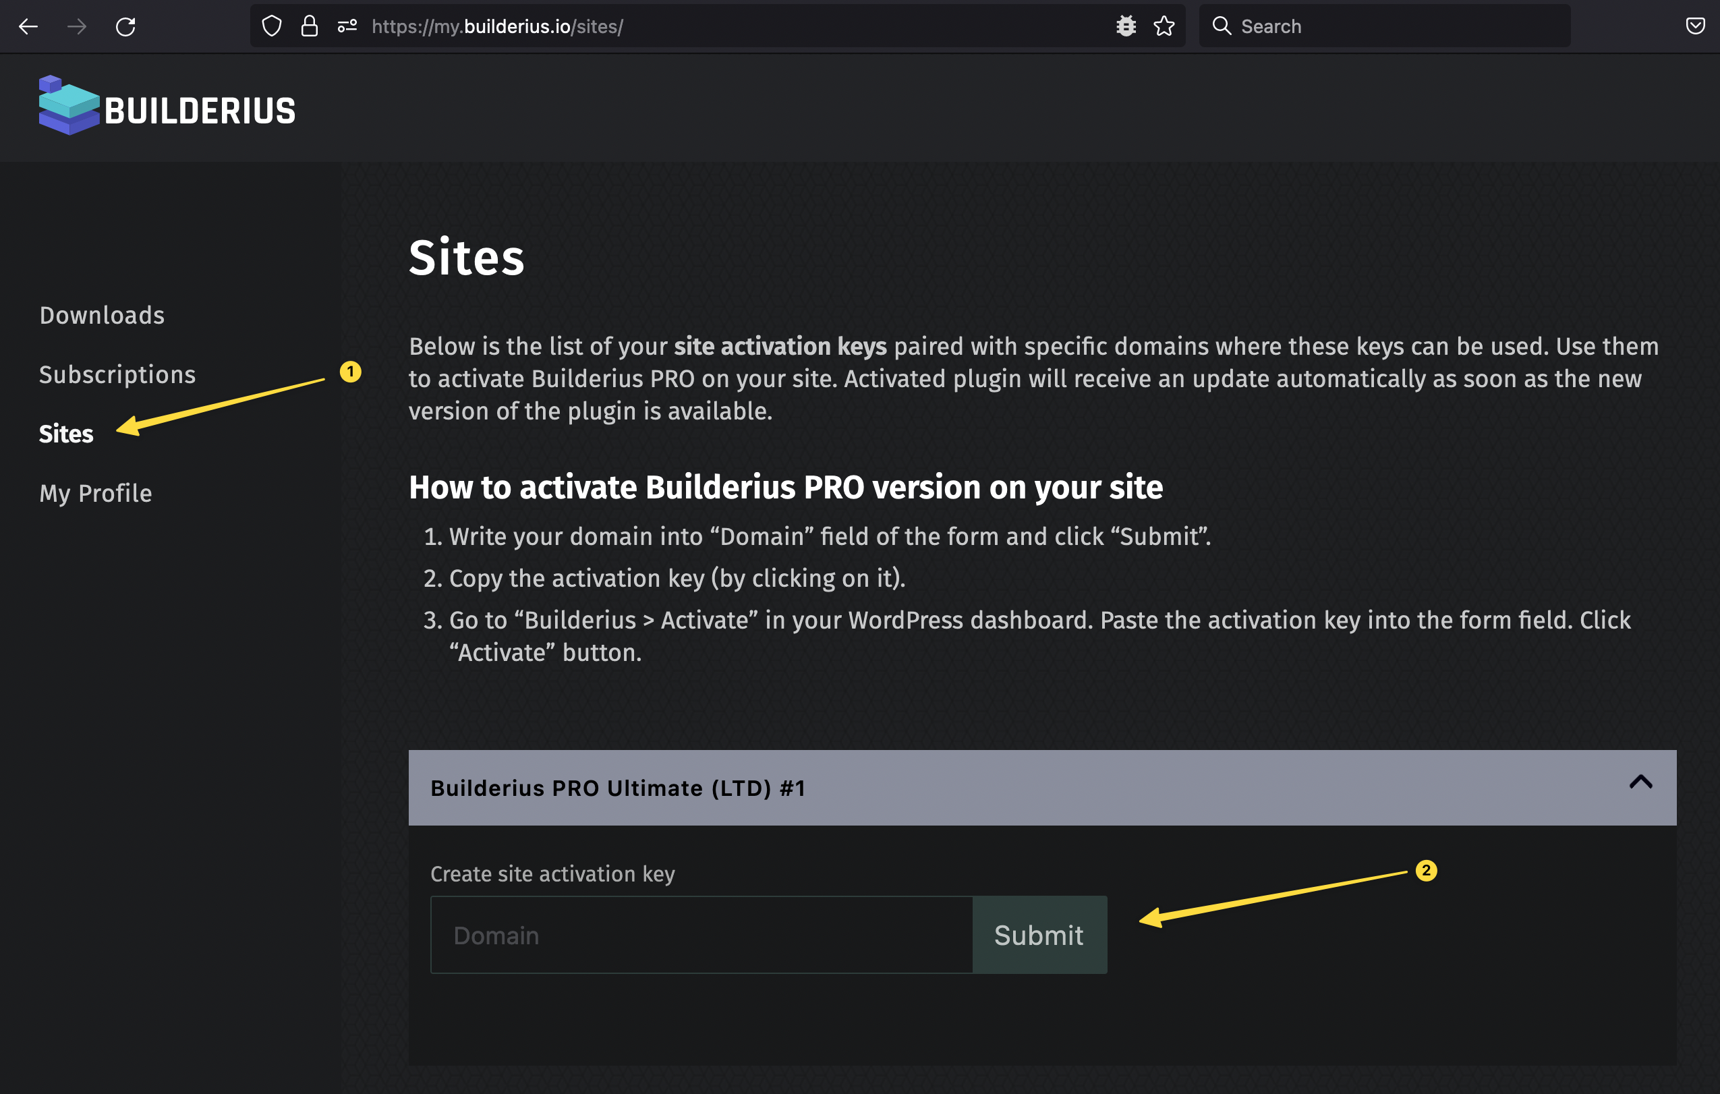Click the browser forward arrow
The width and height of the screenshot is (1720, 1094).
[x=77, y=26]
